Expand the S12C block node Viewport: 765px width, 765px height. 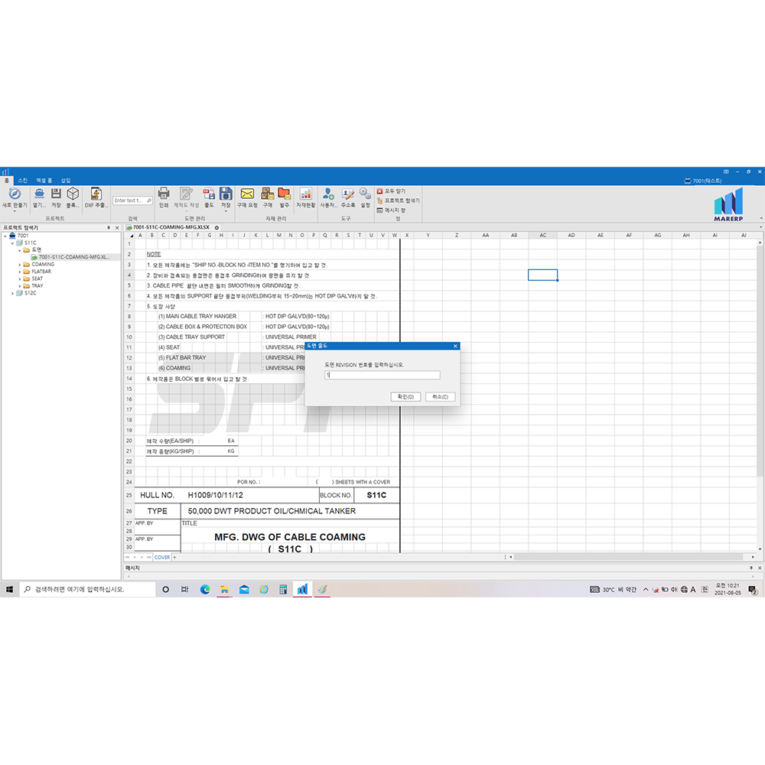coord(12,293)
